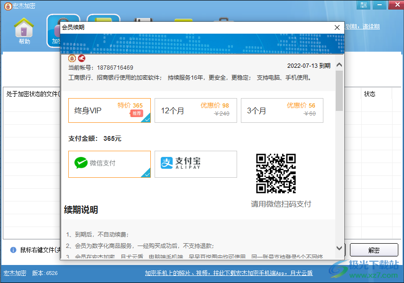Click the 支付金额 365元 text

pyautogui.click(x=94, y=138)
